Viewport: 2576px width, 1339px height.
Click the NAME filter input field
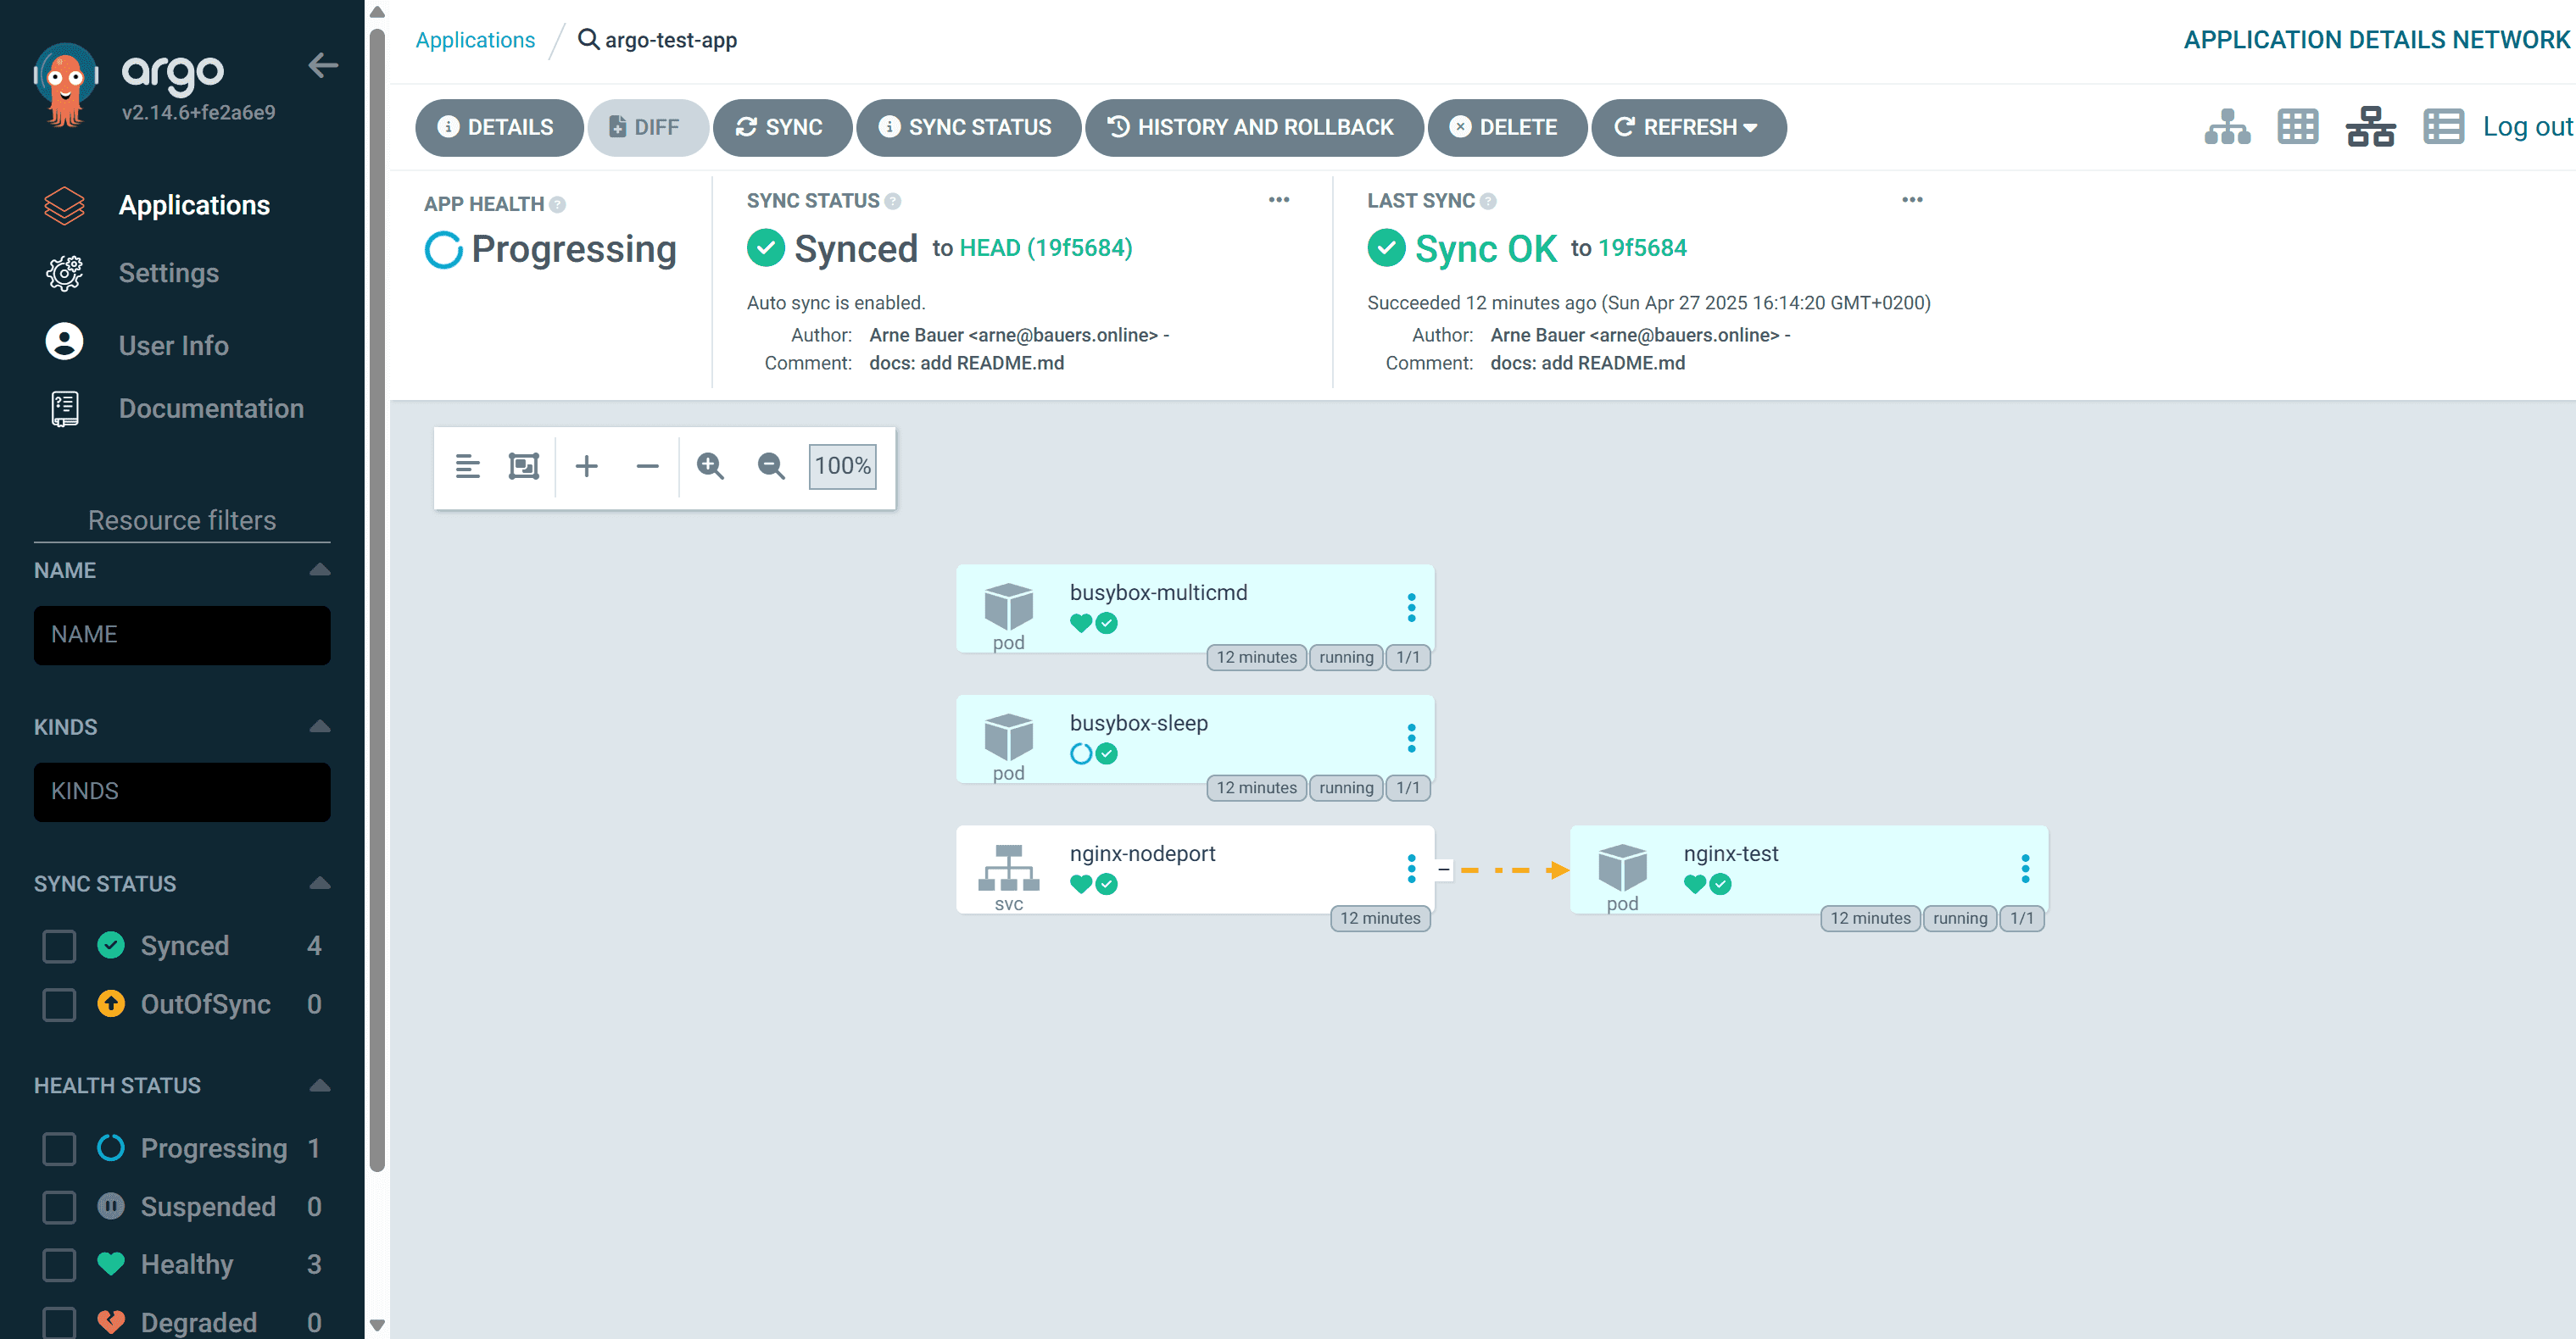(182, 636)
